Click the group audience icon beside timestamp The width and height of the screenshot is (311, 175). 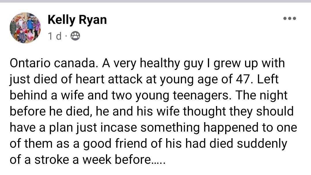[x=75, y=36]
